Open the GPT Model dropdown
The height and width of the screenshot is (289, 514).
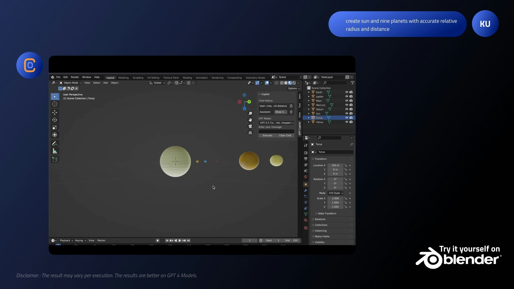277,123
